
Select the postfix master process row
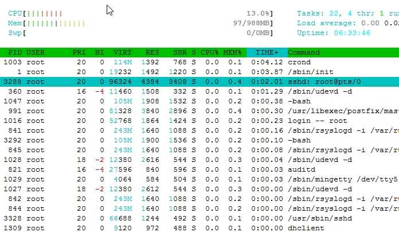click(199, 111)
